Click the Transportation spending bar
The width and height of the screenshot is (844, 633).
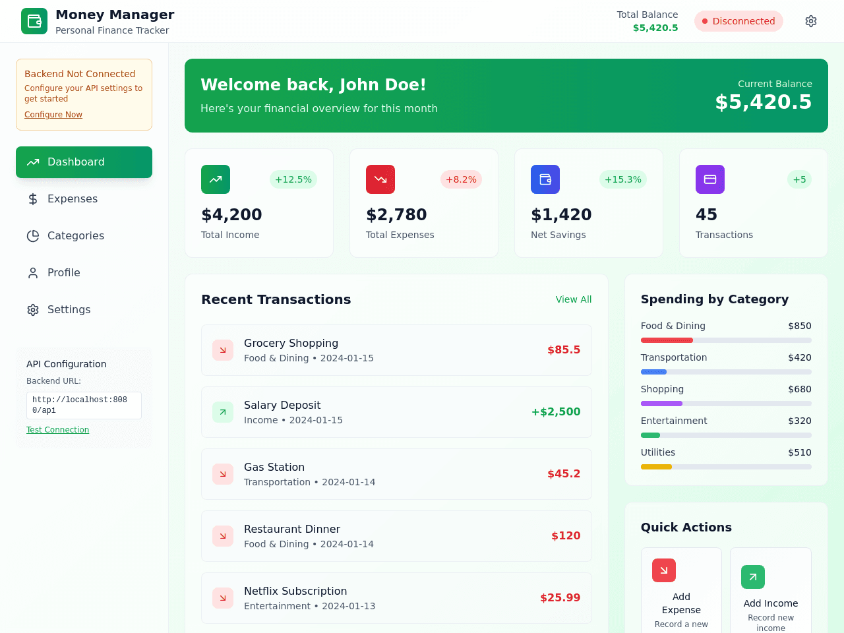726,372
